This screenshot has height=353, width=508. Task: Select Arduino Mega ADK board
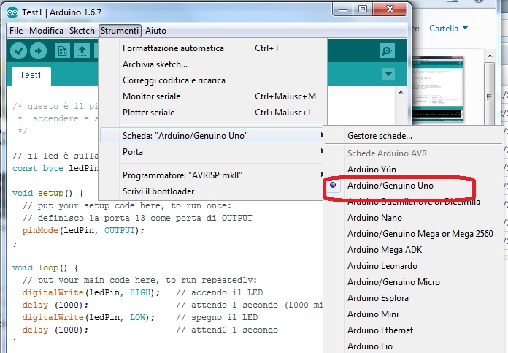pyautogui.click(x=414, y=250)
